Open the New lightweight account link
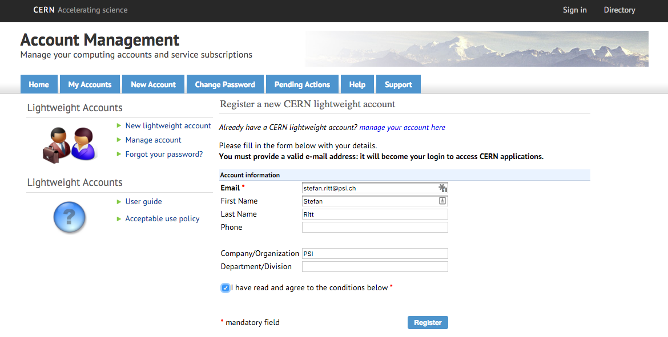 pyautogui.click(x=168, y=125)
